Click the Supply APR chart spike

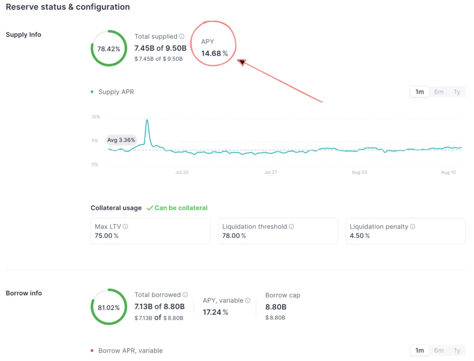click(x=147, y=120)
